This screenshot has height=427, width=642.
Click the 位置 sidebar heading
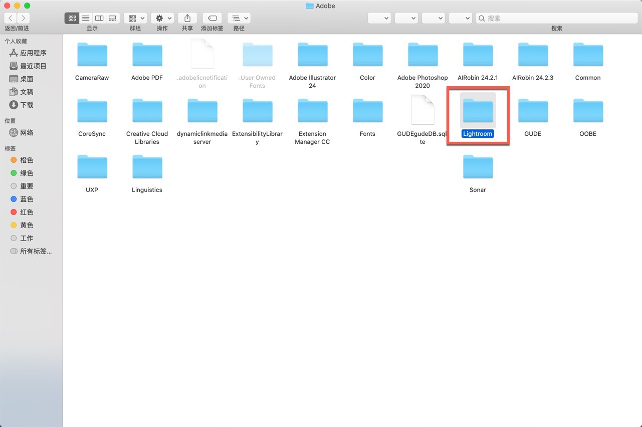10,121
